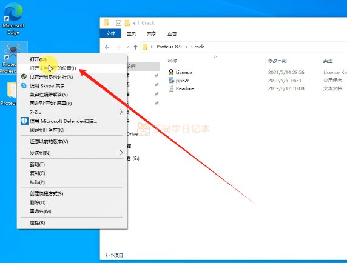Open 属性(R) from the context menu
347x263 pixels.
72,223
